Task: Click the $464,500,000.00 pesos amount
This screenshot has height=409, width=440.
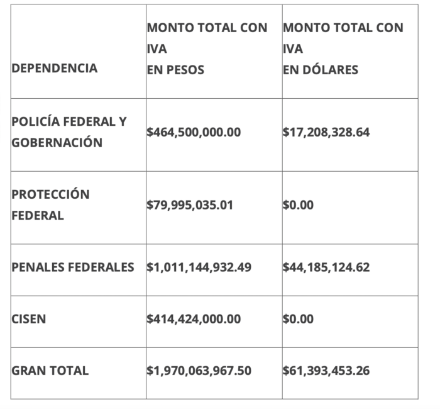Action: point(194,133)
